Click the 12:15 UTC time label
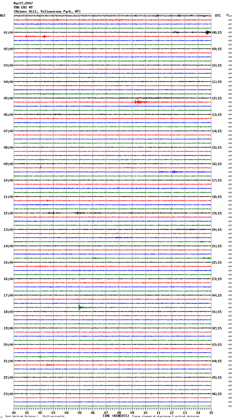Screen dimensions: 233x420 pyautogui.click(x=217, y=98)
